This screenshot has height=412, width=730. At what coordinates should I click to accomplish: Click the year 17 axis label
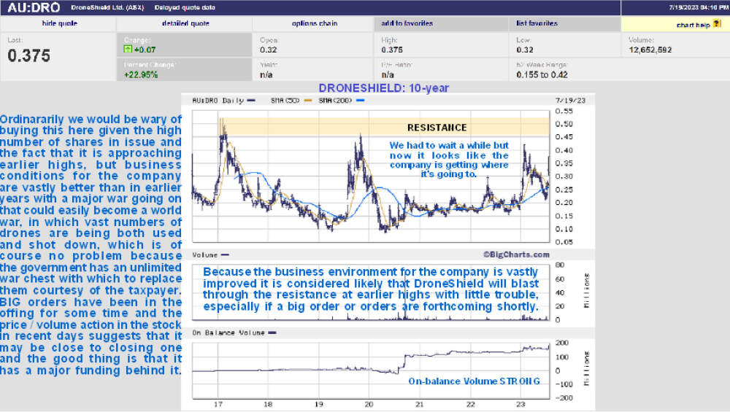point(218,404)
